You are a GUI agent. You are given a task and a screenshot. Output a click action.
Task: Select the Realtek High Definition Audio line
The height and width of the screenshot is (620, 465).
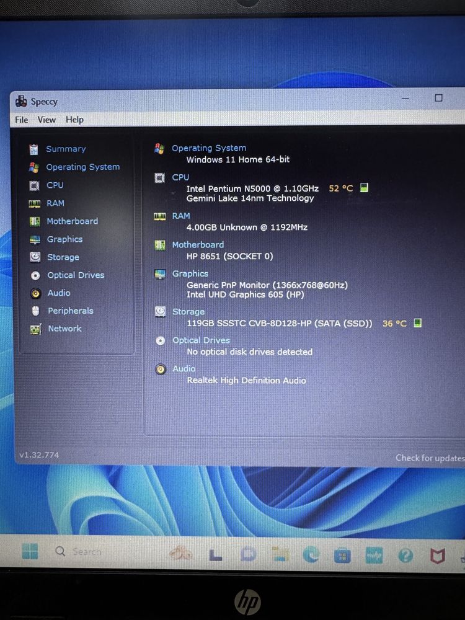click(246, 381)
